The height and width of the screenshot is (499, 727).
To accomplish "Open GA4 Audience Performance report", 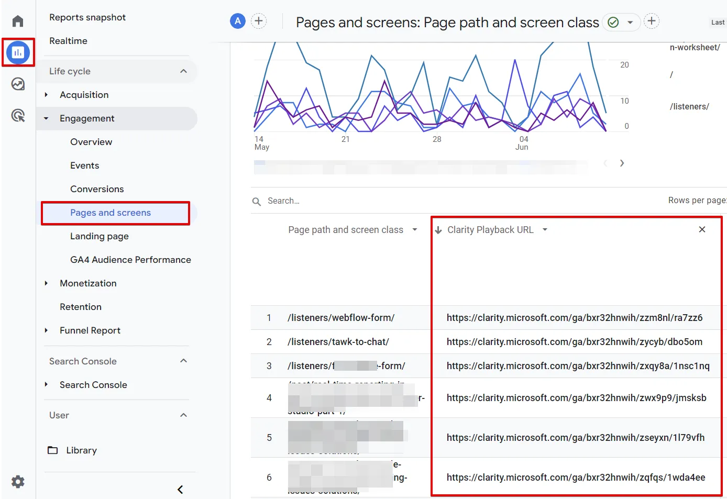I will coord(130,260).
